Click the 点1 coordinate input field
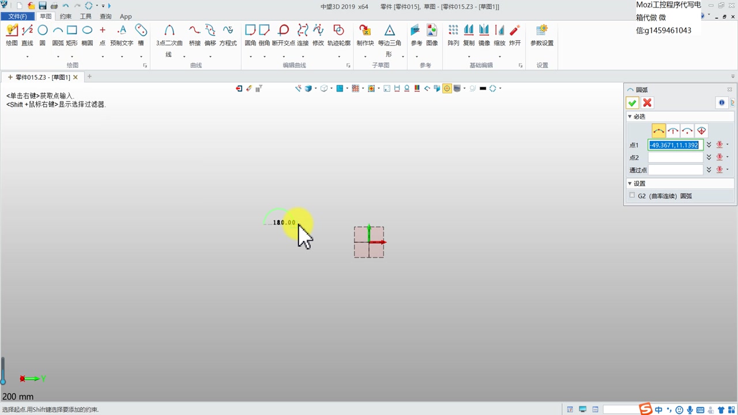The image size is (738, 415). click(x=676, y=145)
